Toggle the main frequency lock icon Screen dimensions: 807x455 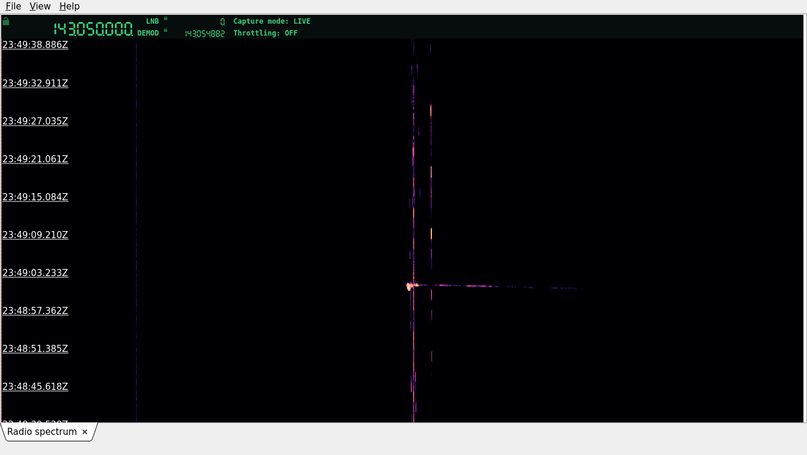(6, 21)
